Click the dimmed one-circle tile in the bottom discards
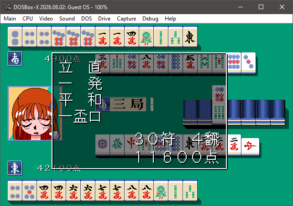 click(x=102, y=144)
